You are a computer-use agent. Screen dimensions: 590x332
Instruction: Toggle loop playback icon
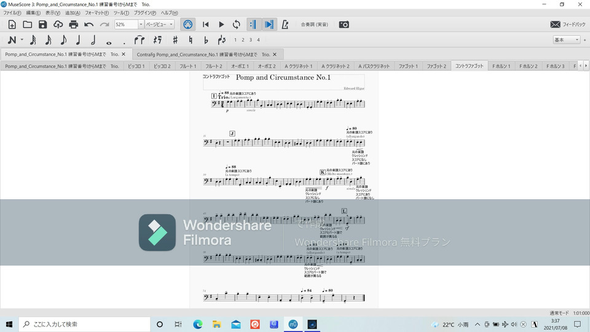[236, 25]
